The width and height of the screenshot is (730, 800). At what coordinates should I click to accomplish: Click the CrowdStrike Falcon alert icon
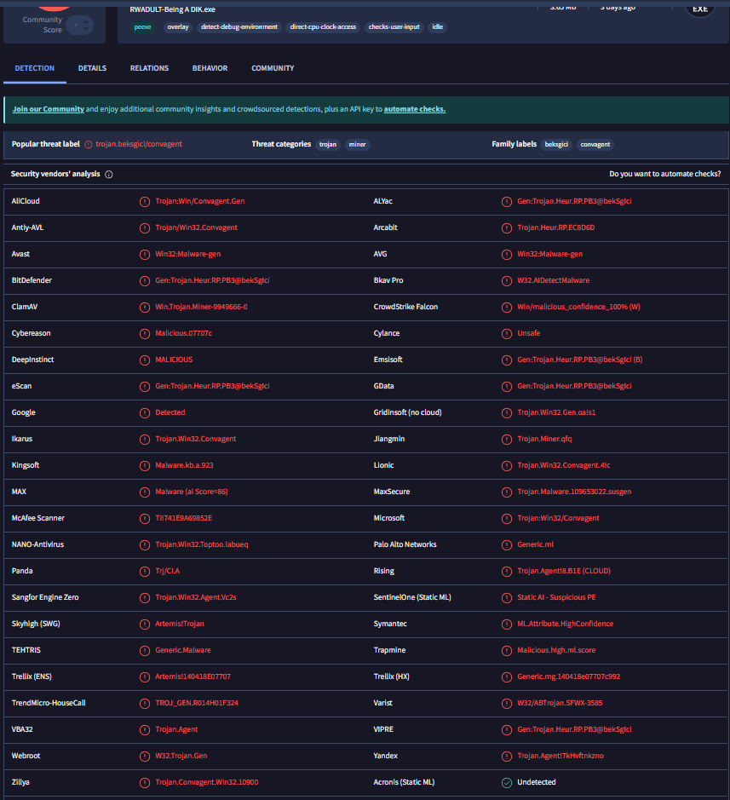tap(507, 308)
